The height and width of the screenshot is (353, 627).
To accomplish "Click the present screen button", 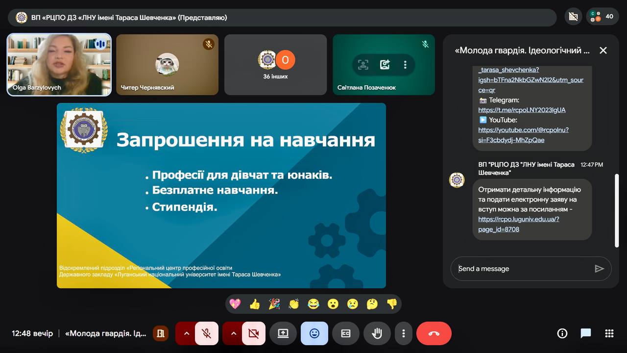I will pyautogui.click(x=283, y=333).
